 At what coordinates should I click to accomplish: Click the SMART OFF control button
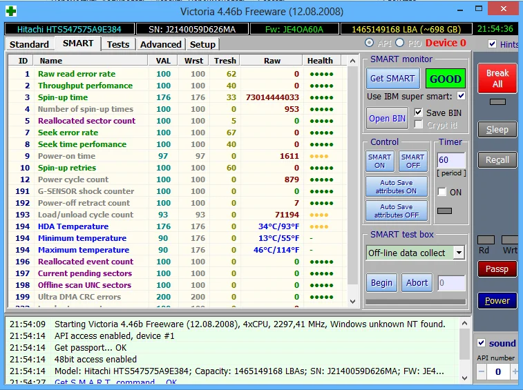click(x=412, y=162)
